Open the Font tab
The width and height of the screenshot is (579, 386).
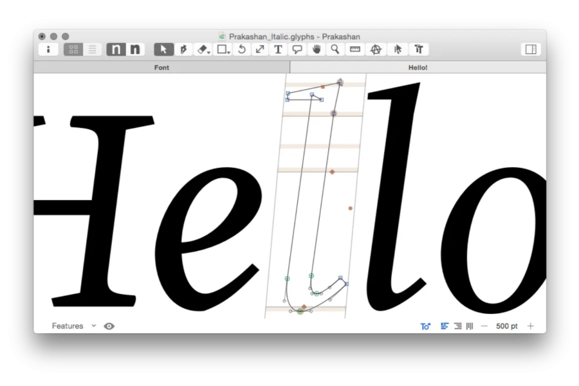point(161,67)
